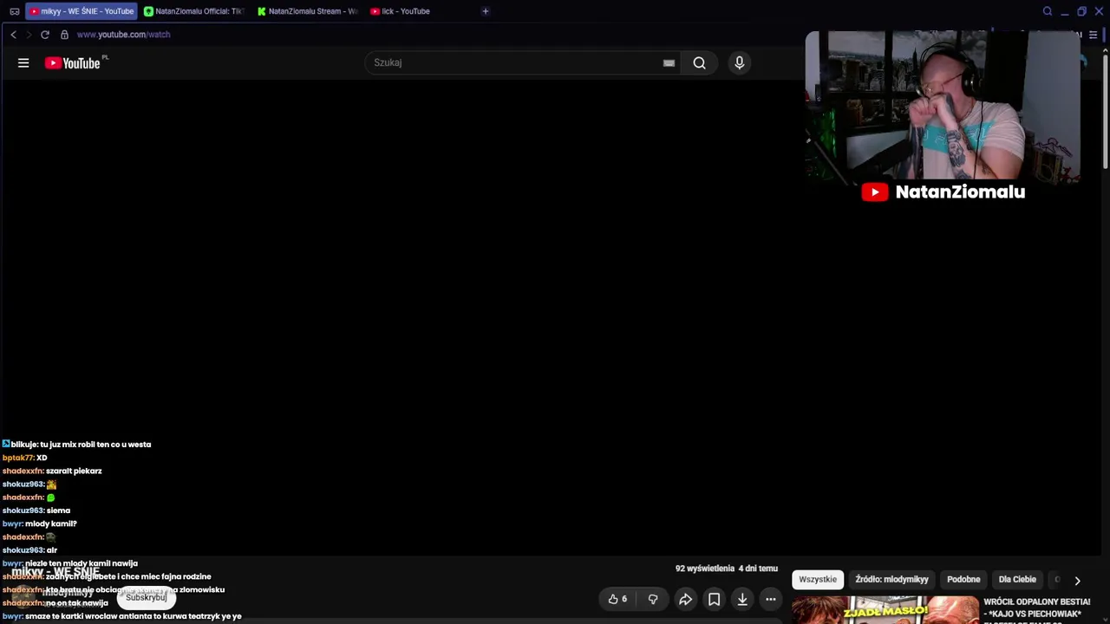View site info via padlock icon
Viewport: 1110px width, 624px height.
[x=64, y=35]
